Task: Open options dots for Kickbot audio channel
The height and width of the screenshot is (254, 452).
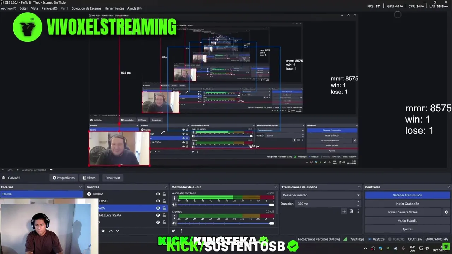Action: 174,217
